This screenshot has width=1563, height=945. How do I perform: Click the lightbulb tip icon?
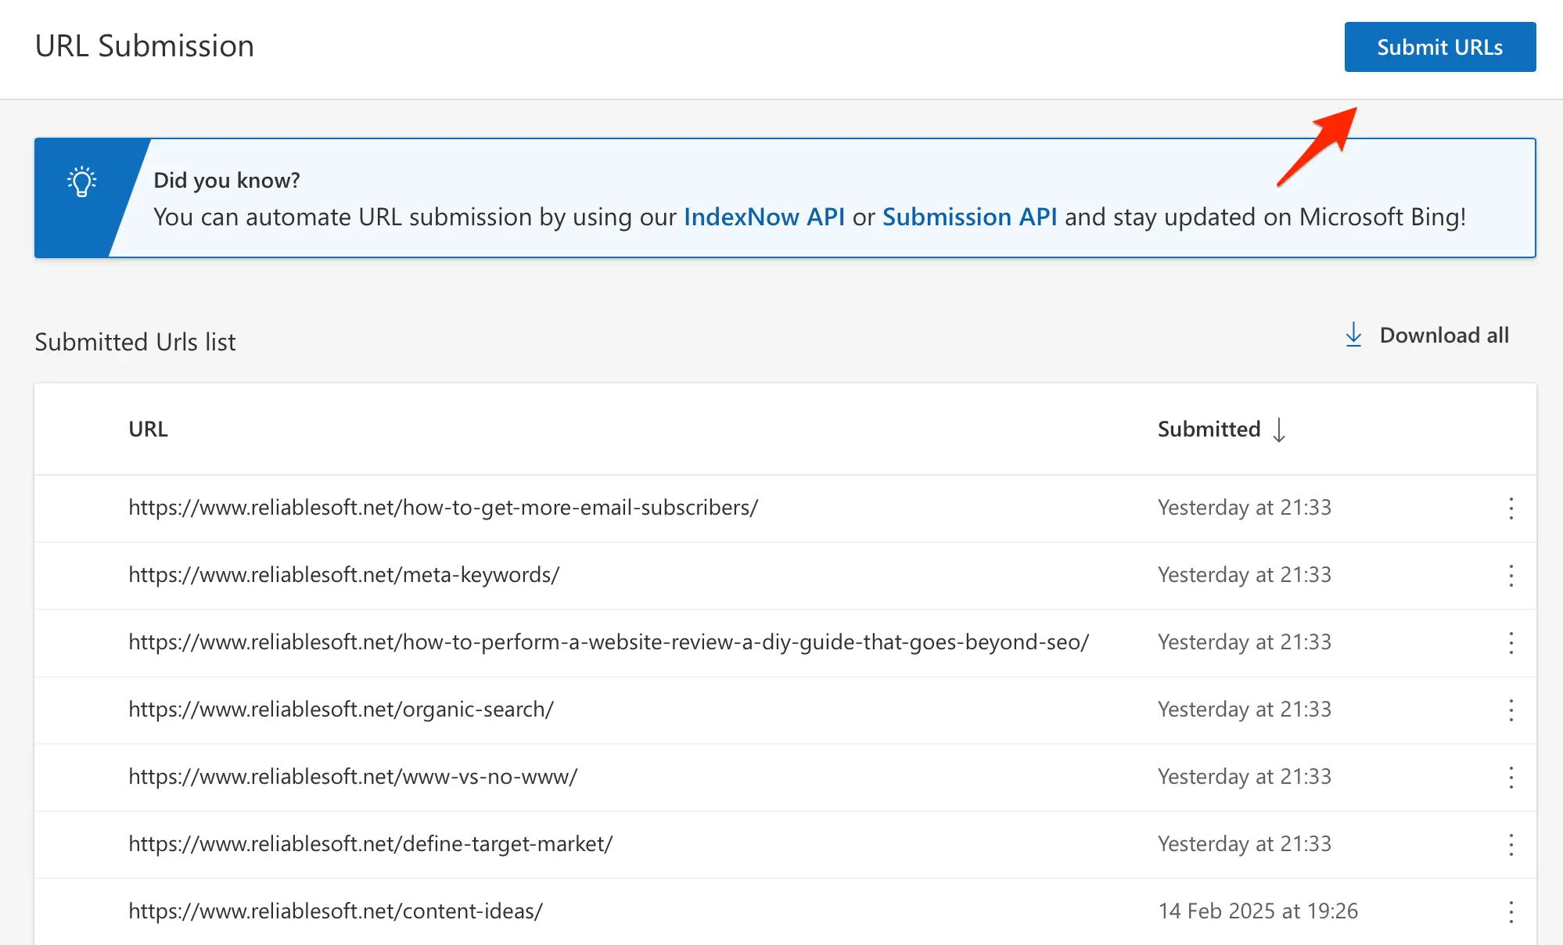tap(81, 181)
